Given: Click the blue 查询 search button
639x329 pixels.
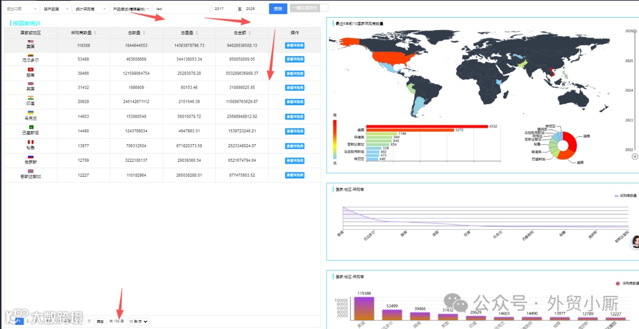Looking at the screenshot, I should 278,9.
